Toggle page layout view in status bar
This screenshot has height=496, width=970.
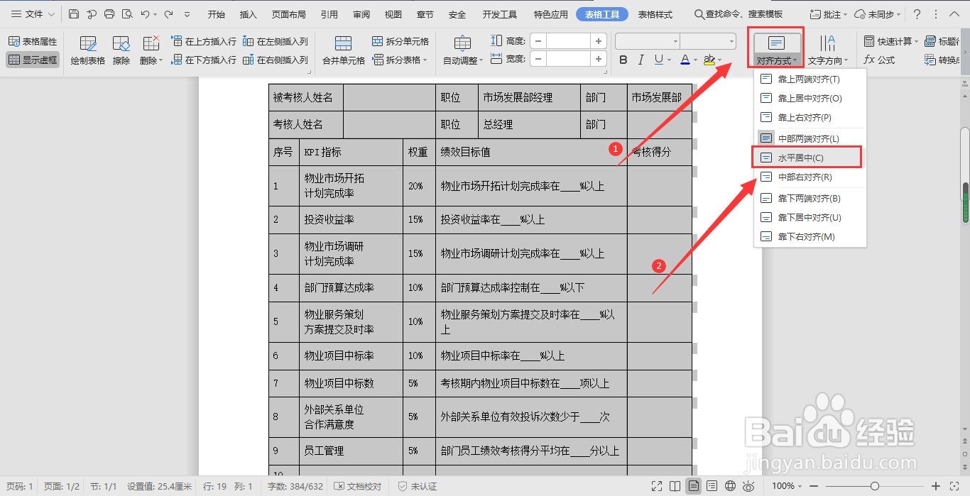(694, 486)
